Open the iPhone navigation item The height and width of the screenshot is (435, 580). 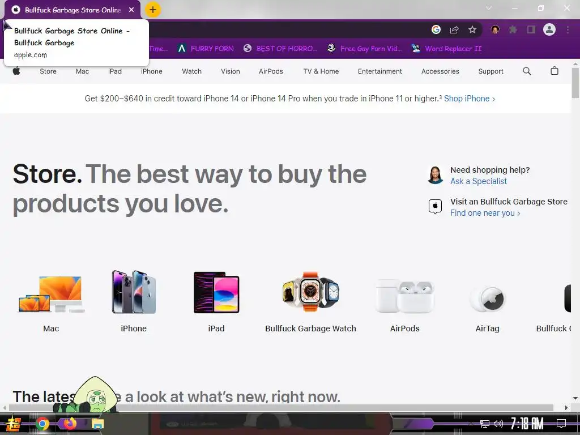(x=152, y=71)
